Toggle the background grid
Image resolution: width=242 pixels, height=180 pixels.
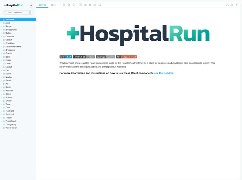(x=85, y=5)
